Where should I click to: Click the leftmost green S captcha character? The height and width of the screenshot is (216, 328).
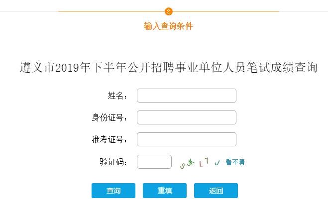pos(183,165)
